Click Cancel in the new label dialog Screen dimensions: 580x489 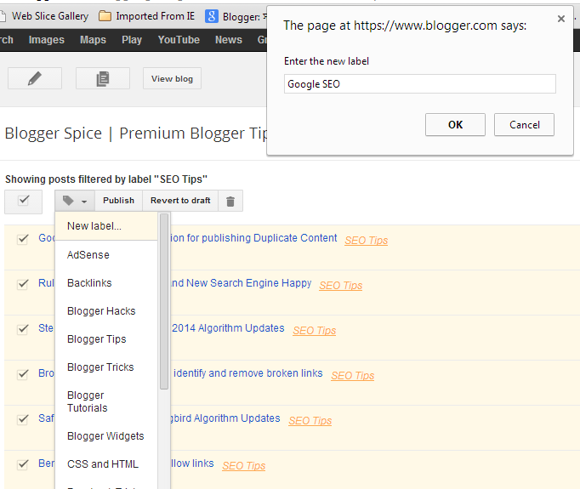click(x=524, y=125)
